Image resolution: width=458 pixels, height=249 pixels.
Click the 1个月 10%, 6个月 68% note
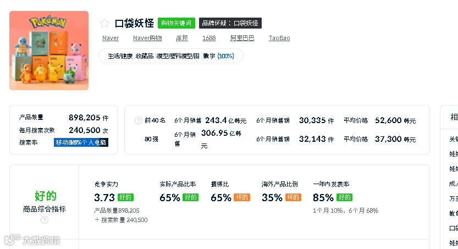[345, 211]
